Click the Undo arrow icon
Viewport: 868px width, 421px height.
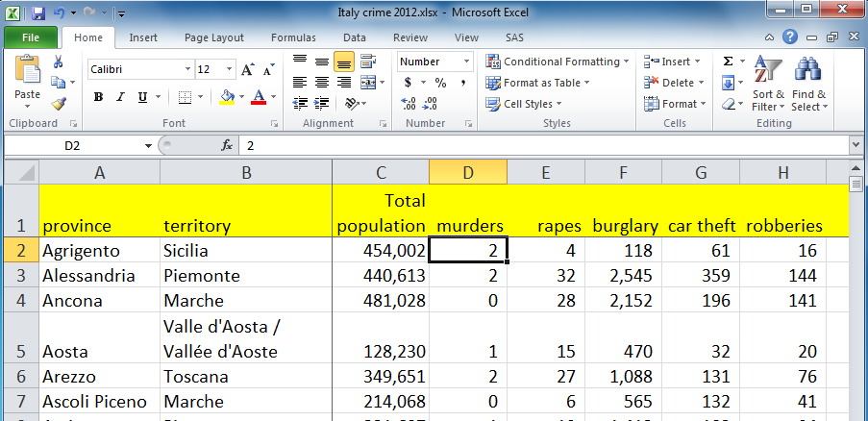click(60, 12)
